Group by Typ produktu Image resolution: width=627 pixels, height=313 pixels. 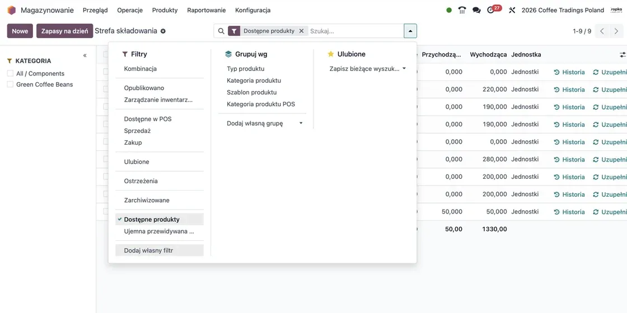(263, 69)
